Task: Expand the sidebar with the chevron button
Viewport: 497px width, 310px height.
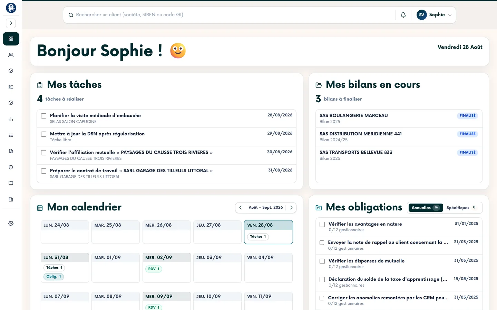Action: 11,23
